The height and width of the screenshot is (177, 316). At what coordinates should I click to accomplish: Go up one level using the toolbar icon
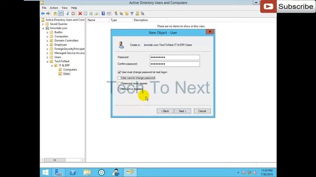coord(55,13)
